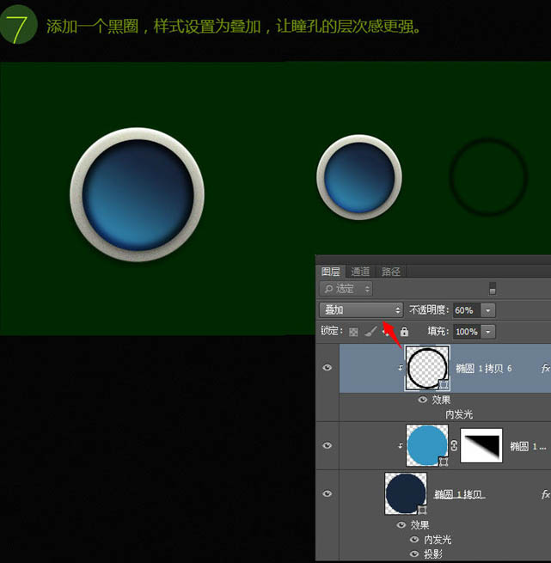Click the fx icon on 椭圆 1 拷贝 6 layer

545,368
